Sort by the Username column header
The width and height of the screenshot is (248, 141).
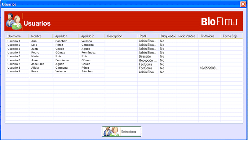14,36
